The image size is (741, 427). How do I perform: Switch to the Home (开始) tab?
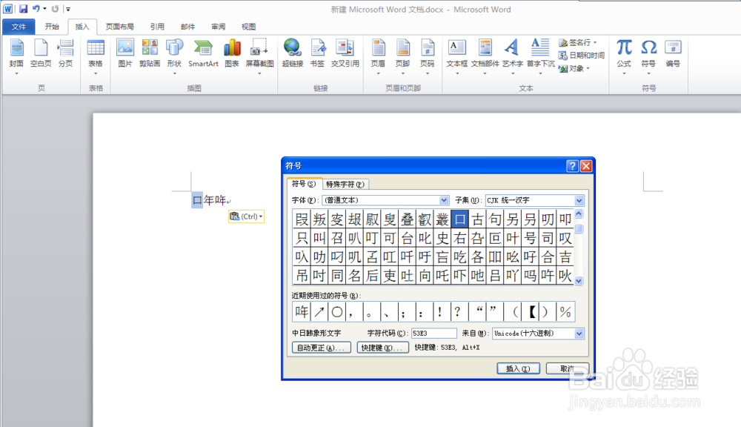tap(52, 27)
